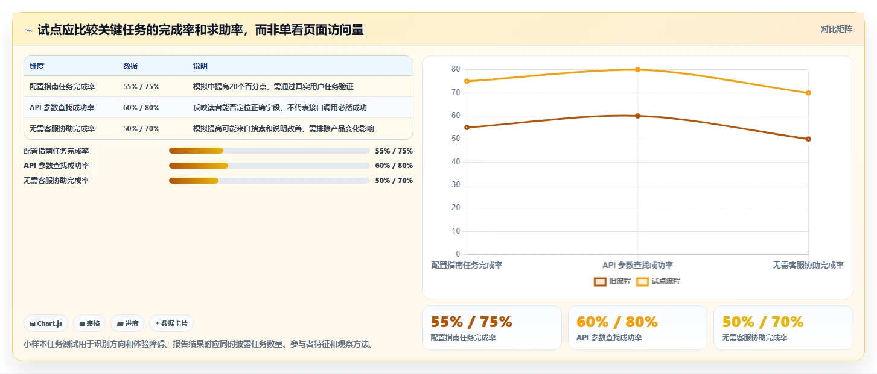Screen dimensions: 877x374
Task: Click the main heading 试点应比较关键任务
Action: point(200,30)
